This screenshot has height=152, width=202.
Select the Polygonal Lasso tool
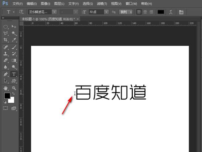tap(5, 33)
